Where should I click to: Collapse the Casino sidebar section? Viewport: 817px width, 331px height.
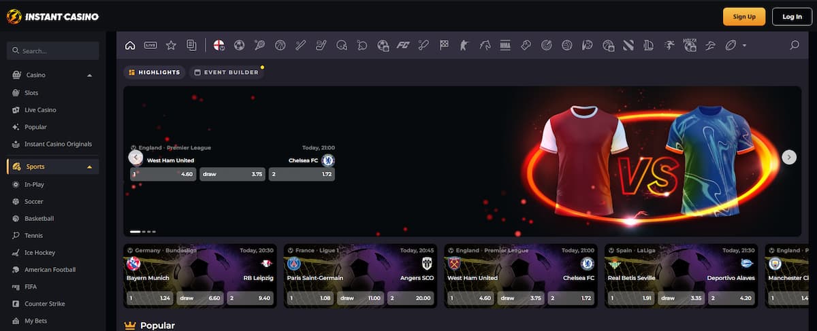click(x=90, y=75)
